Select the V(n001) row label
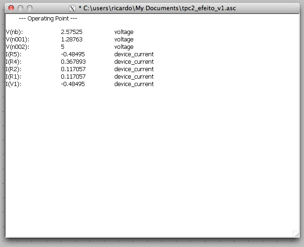Viewport: 304px width, 247px height. click(18, 40)
